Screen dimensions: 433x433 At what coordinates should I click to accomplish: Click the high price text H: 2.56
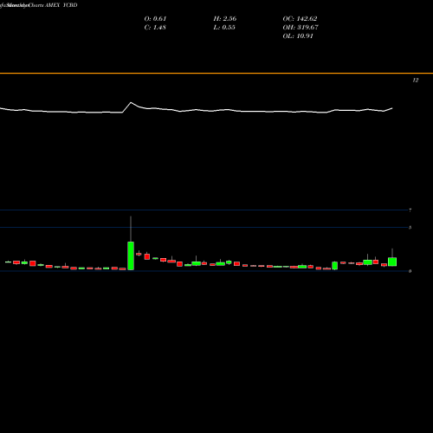click(x=225, y=19)
